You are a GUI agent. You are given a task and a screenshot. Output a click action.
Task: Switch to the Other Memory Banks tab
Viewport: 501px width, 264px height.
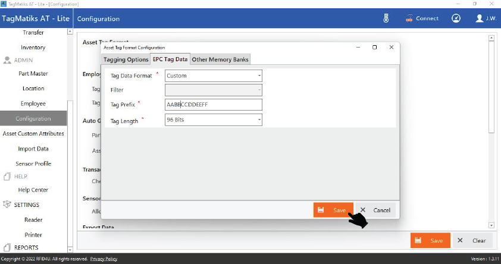(x=220, y=59)
